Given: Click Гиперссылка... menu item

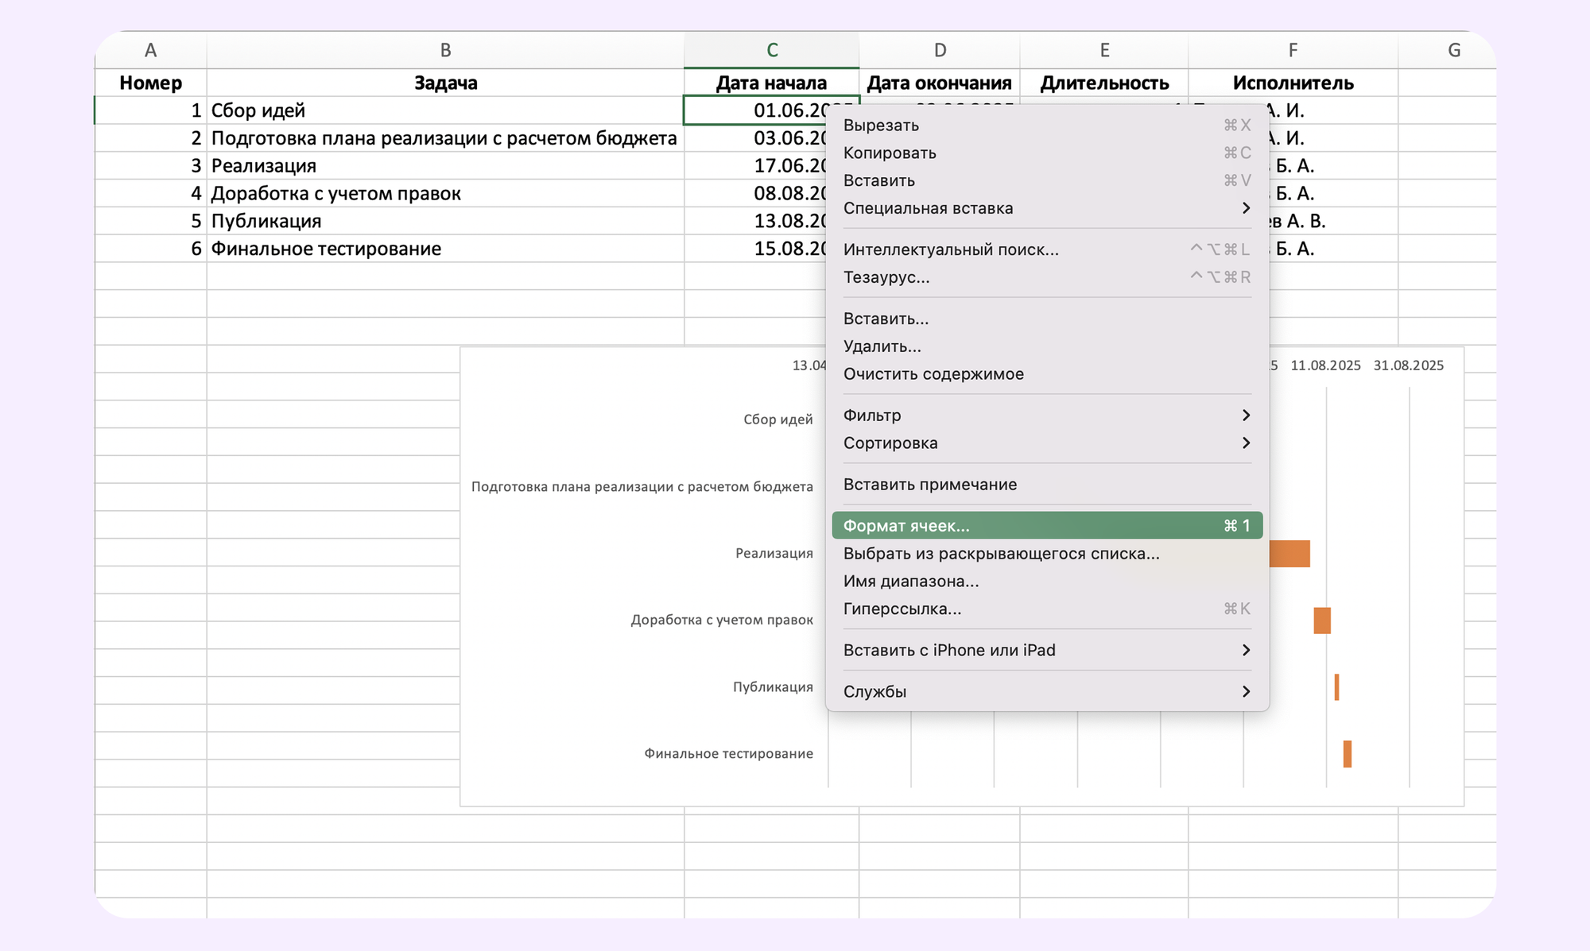Looking at the screenshot, I should coord(1047,609).
